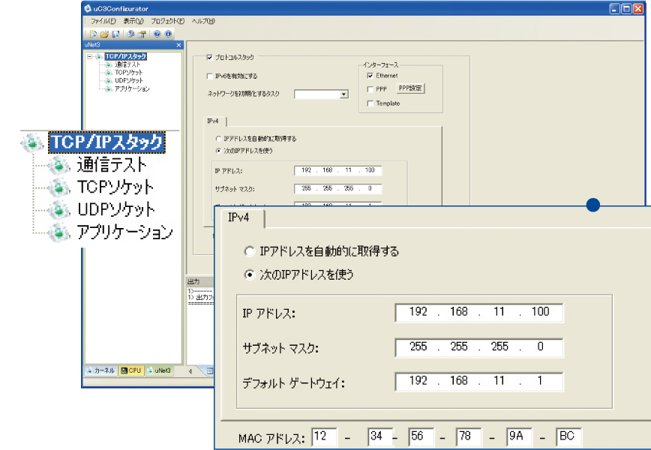Uncheck the Ethernet interface checkbox

[370, 76]
